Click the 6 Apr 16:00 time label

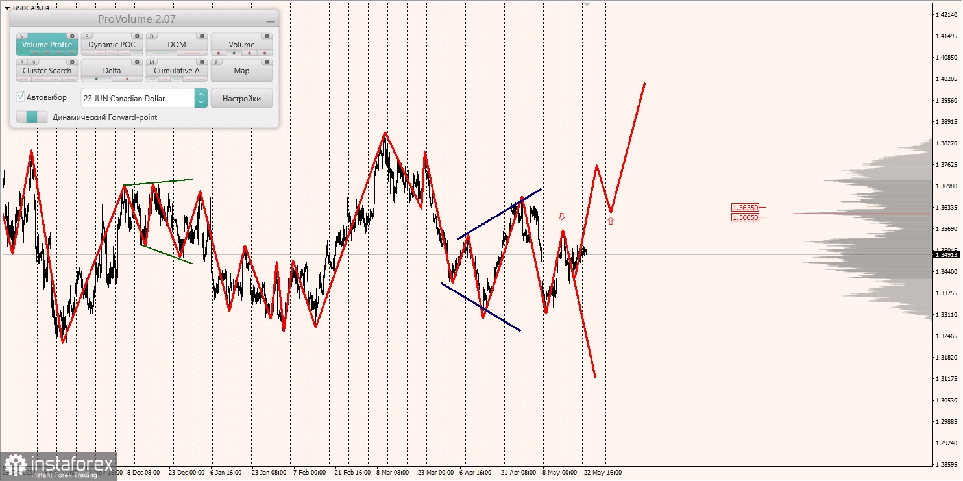click(475, 473)
